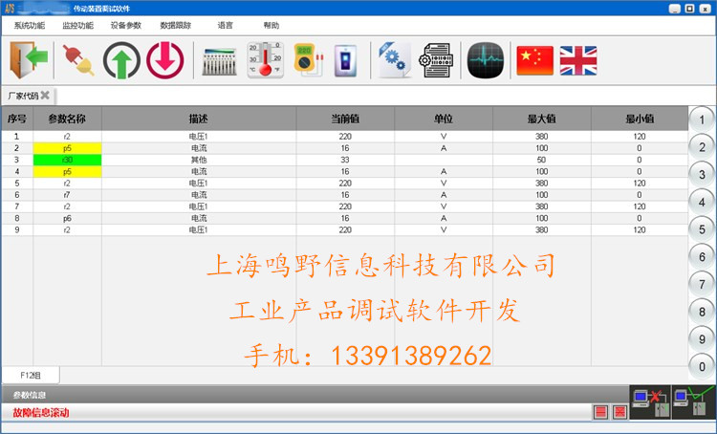This screenshot has width=717, height=434.
Task: Click r2 parameter in row 5
Action: (67, 184)
